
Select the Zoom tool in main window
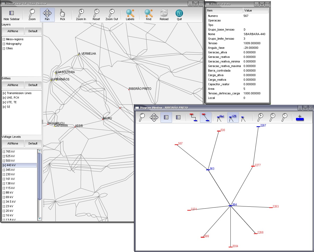pyautogui.click(x=32, y=15)
